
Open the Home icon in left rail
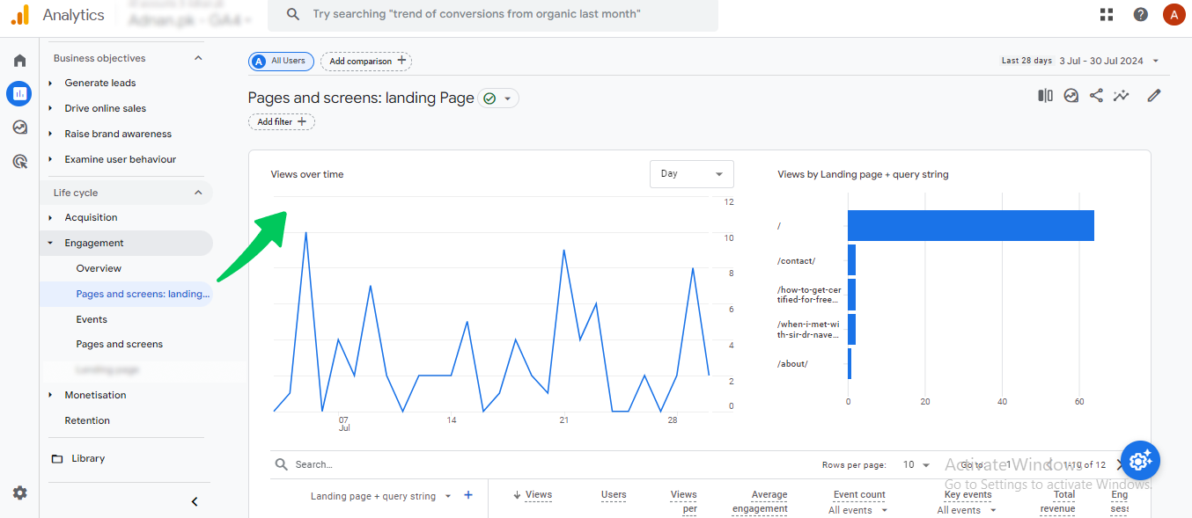[x=19, y=61]
